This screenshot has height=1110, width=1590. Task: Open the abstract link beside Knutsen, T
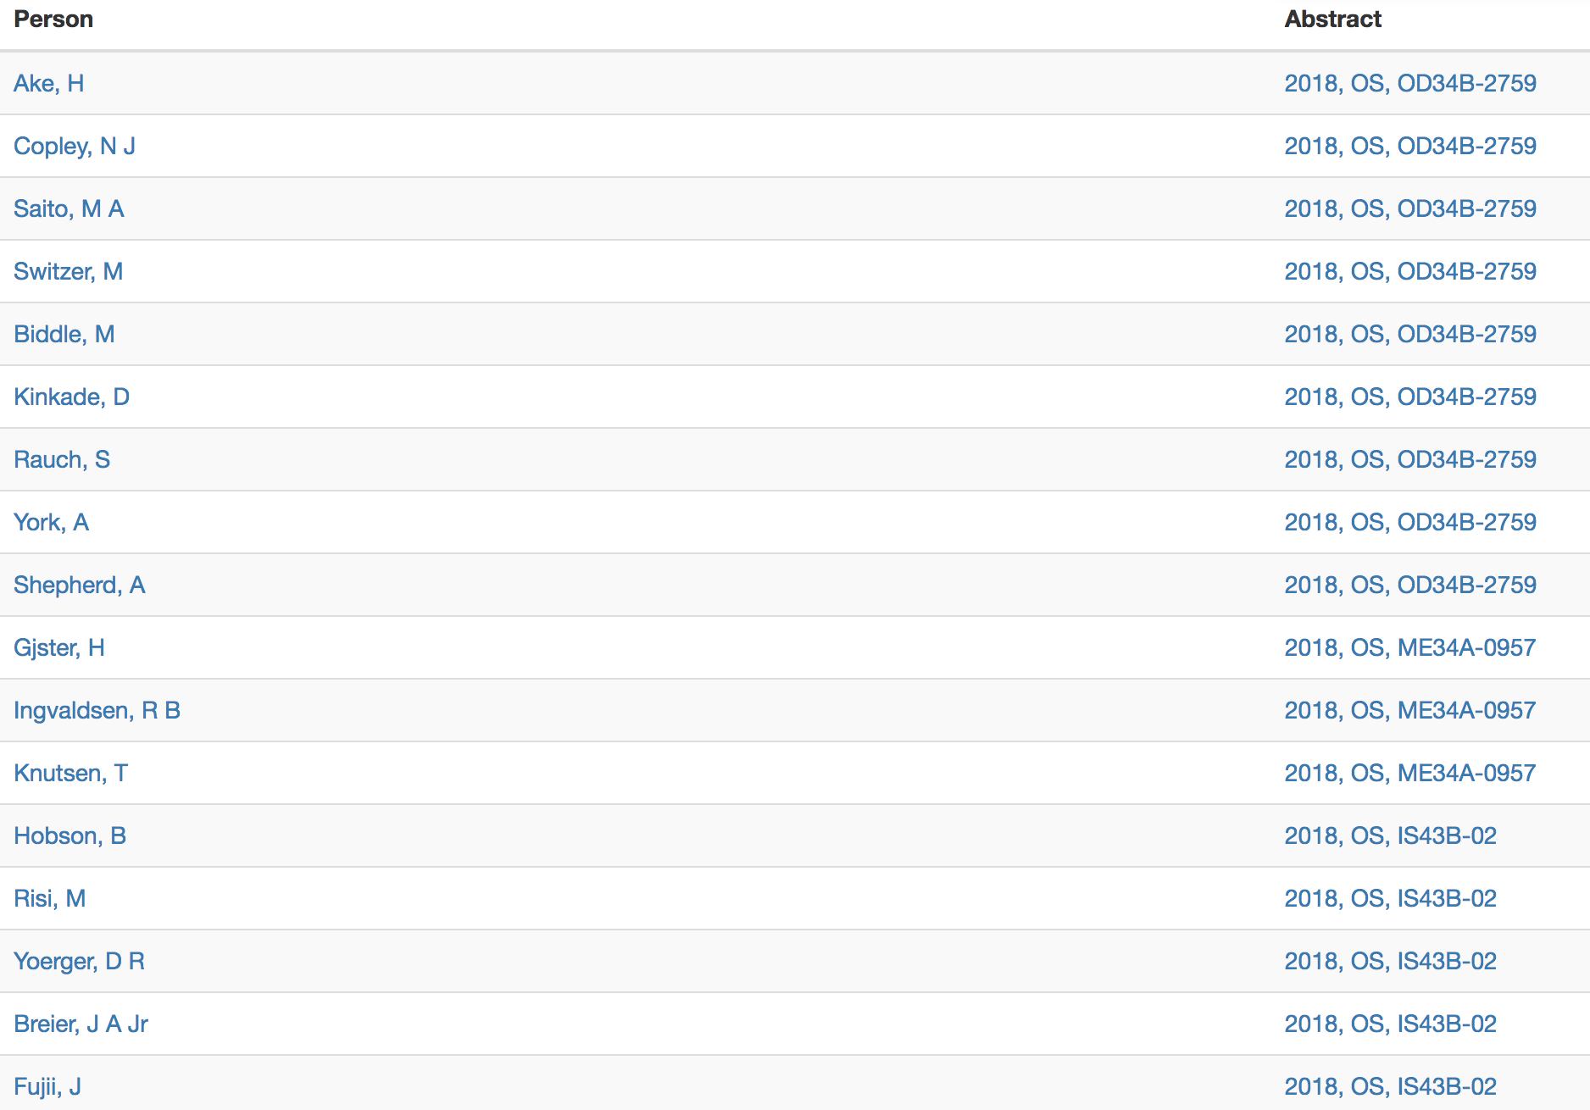coord(1409,773)
